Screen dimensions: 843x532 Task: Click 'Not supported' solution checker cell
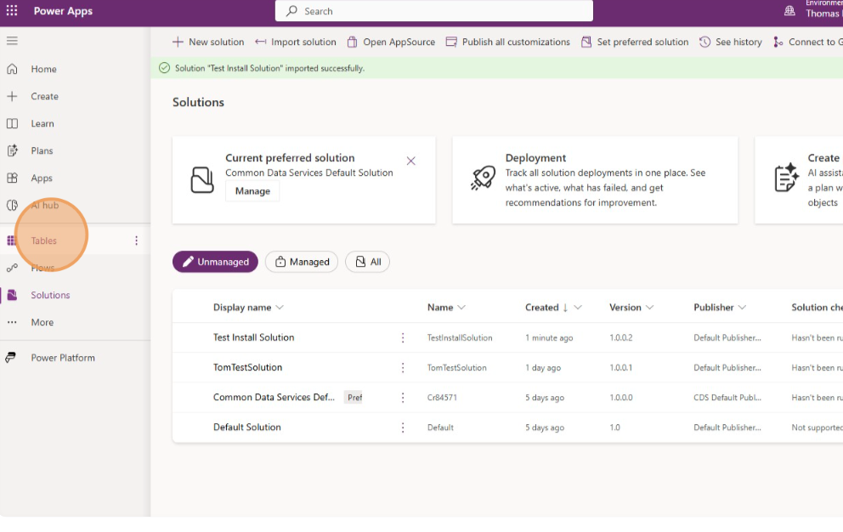[x=818, y=427]
